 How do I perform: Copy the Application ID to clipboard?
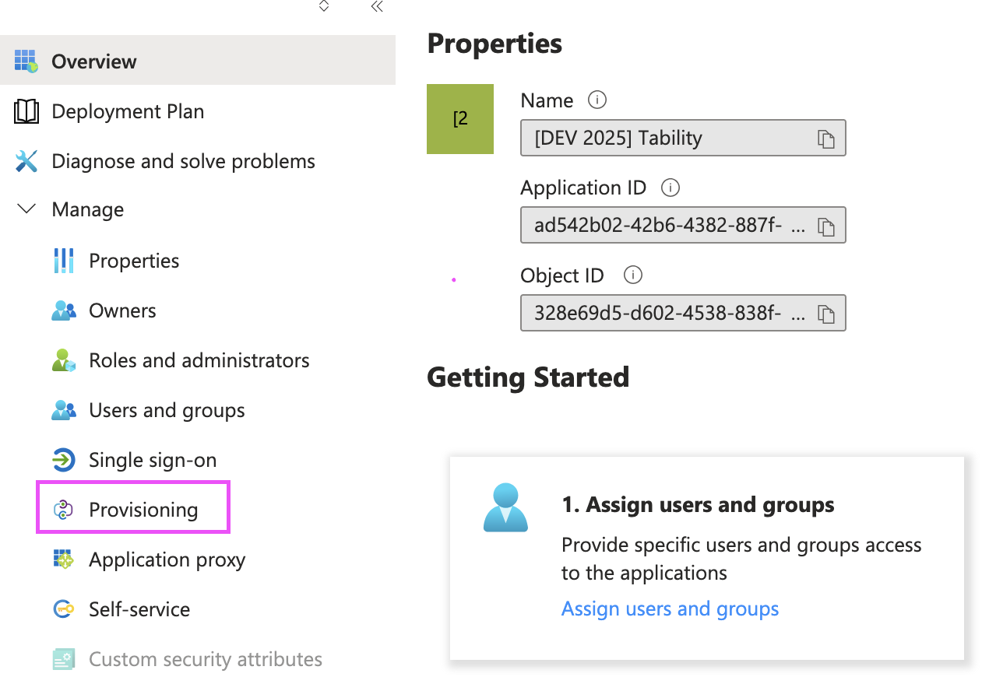point(825,226)
